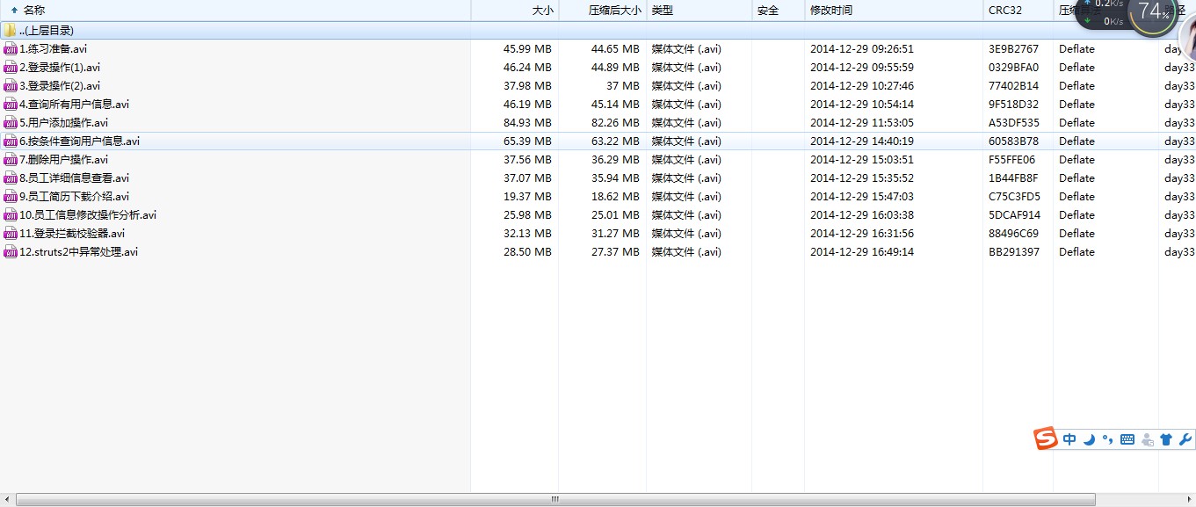The width and height of the screenshot is (1196, 507).
Task: Click the size value 19.37 MB
Action: click(527, 197)
